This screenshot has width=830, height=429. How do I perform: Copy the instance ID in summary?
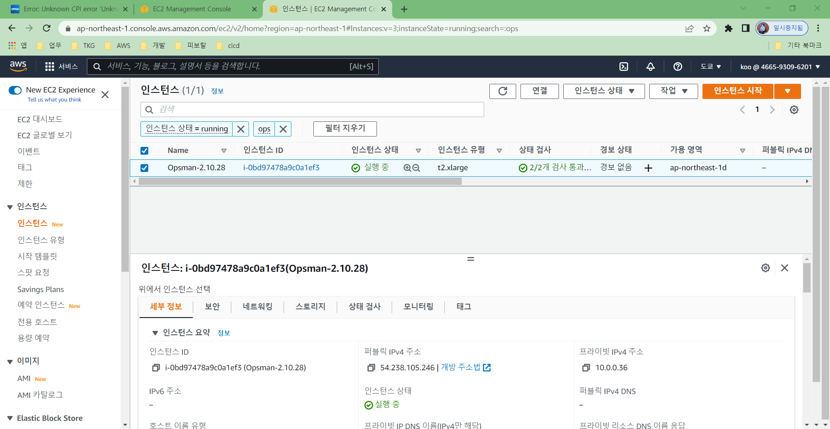(x=156, y=368)
